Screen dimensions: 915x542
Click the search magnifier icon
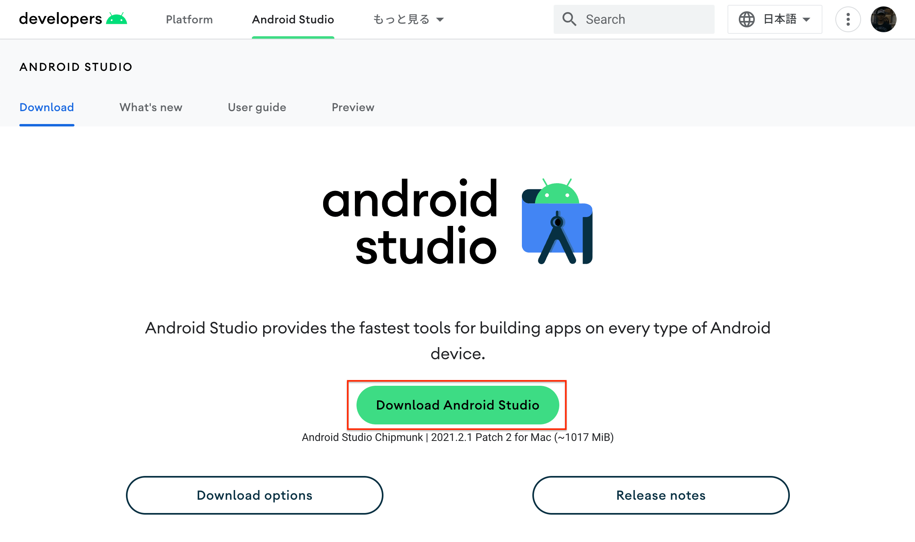tap(569, 19)
